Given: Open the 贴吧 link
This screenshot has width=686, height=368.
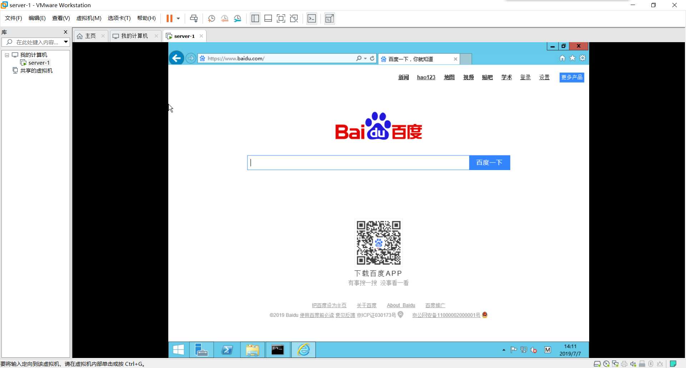Looking at the screenshot, I should [x=487, y=78].
